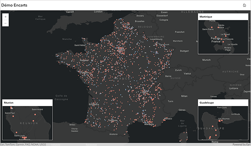Click the Le Moule label in Guadeloupe inset
This screenshot has width=251, height=146.
236,114
